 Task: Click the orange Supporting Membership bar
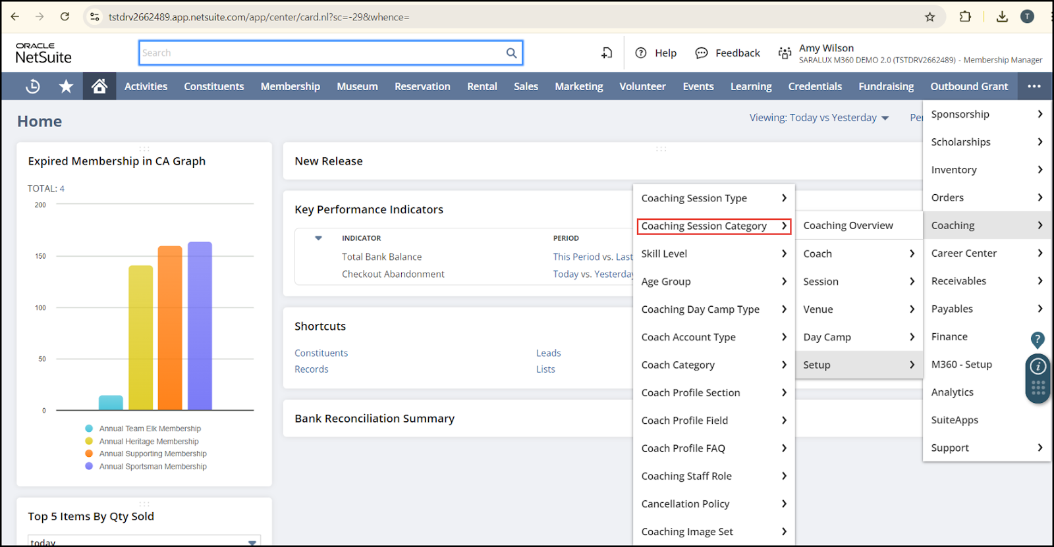[170, 328]
